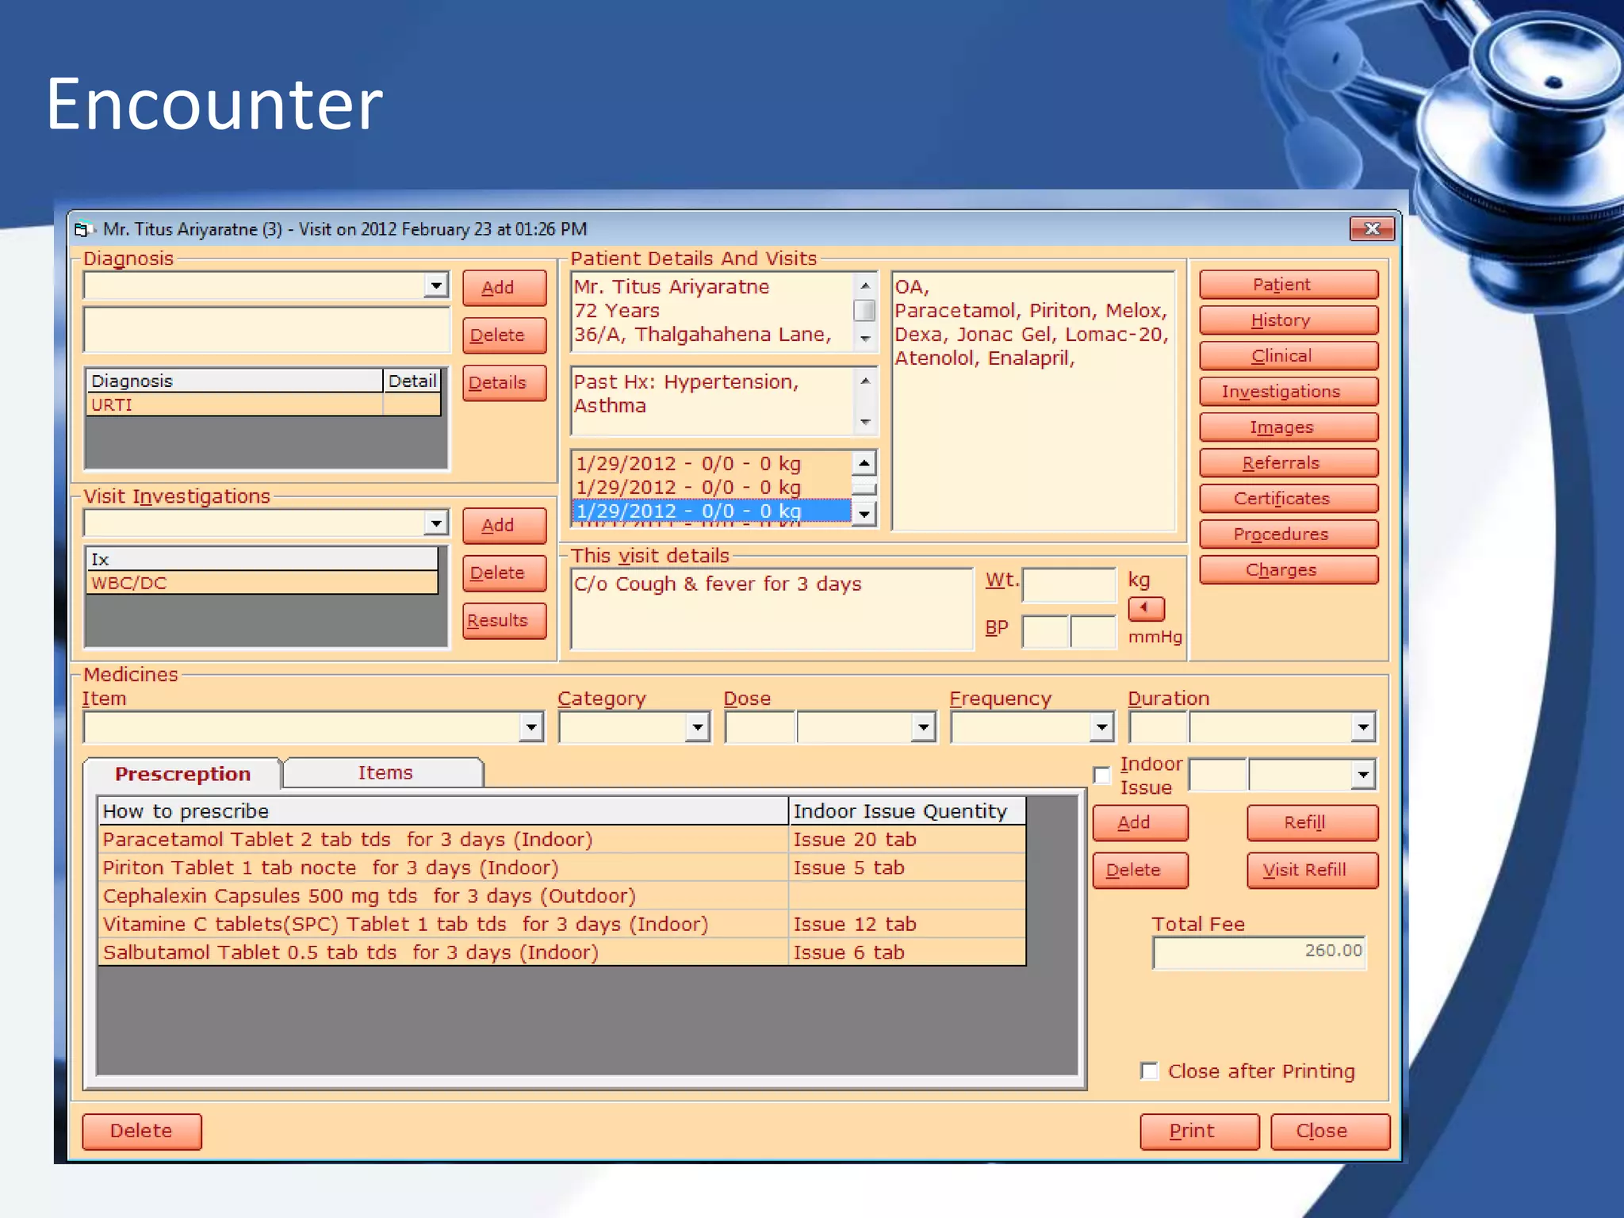
Task: Switch to the Items tab
Action: pyautogui.click(x=385, y=773)
